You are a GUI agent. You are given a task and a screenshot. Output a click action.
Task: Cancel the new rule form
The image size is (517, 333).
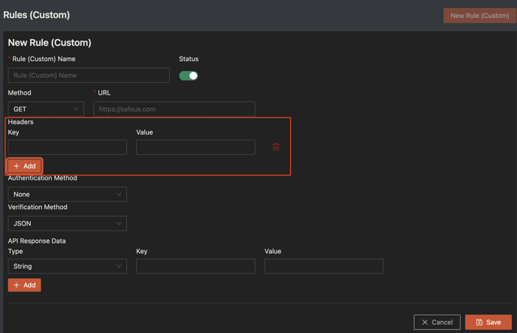[x=437, y=322]
